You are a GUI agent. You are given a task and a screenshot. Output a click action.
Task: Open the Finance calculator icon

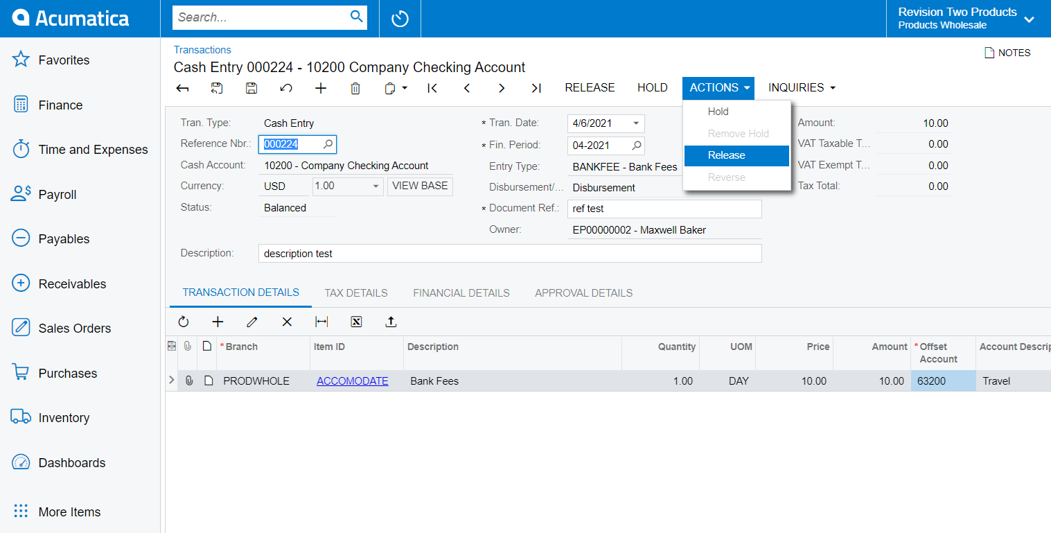coord(21,105)
